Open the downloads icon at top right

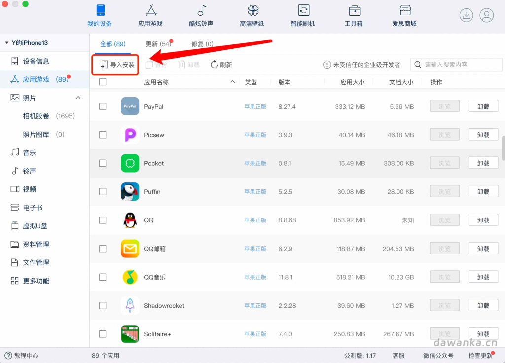click(x=466, y=15)
